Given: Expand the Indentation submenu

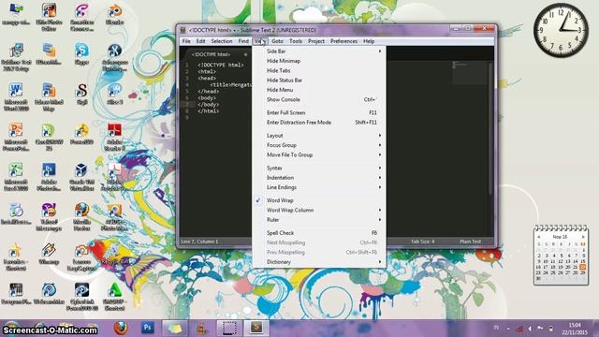Looking at the screenshot, I should pos(318,178).
